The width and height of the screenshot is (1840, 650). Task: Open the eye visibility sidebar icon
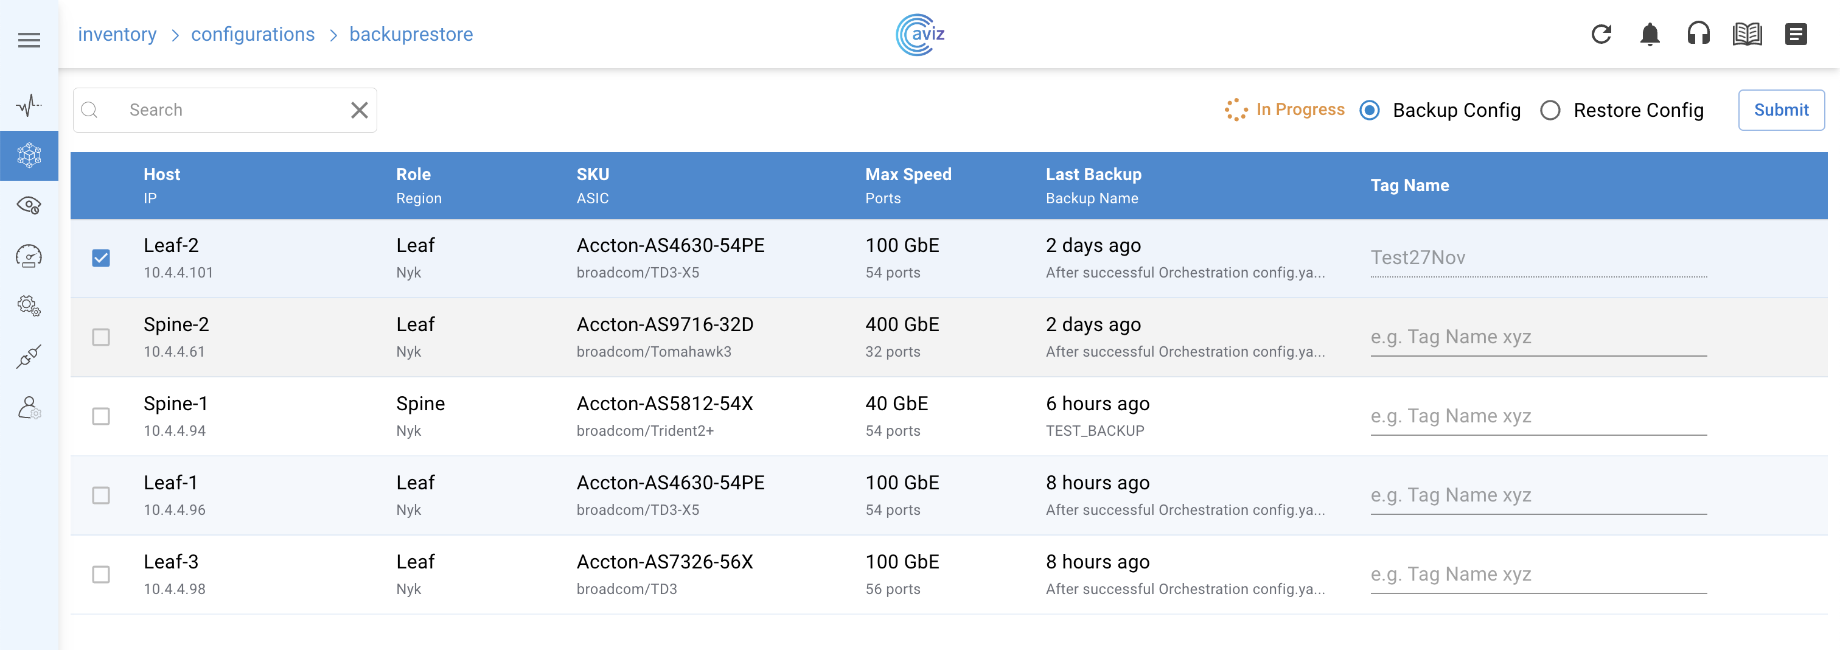[29, 206]
